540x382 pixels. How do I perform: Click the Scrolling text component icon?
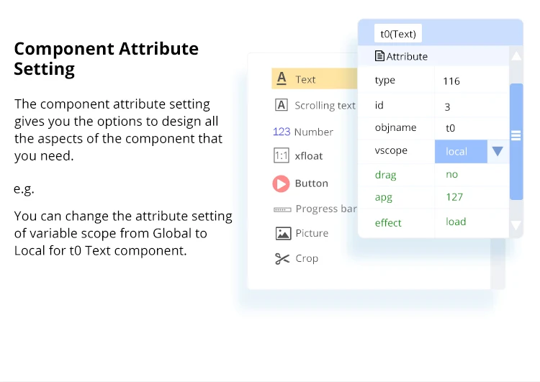point(282,105)
